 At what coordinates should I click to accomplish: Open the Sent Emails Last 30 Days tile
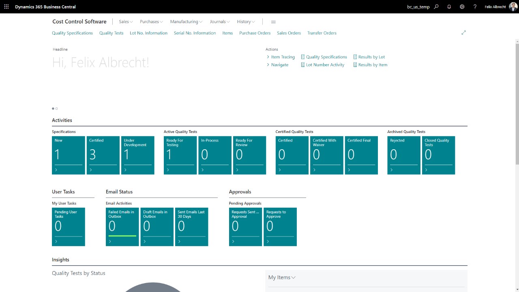point(192,227)
